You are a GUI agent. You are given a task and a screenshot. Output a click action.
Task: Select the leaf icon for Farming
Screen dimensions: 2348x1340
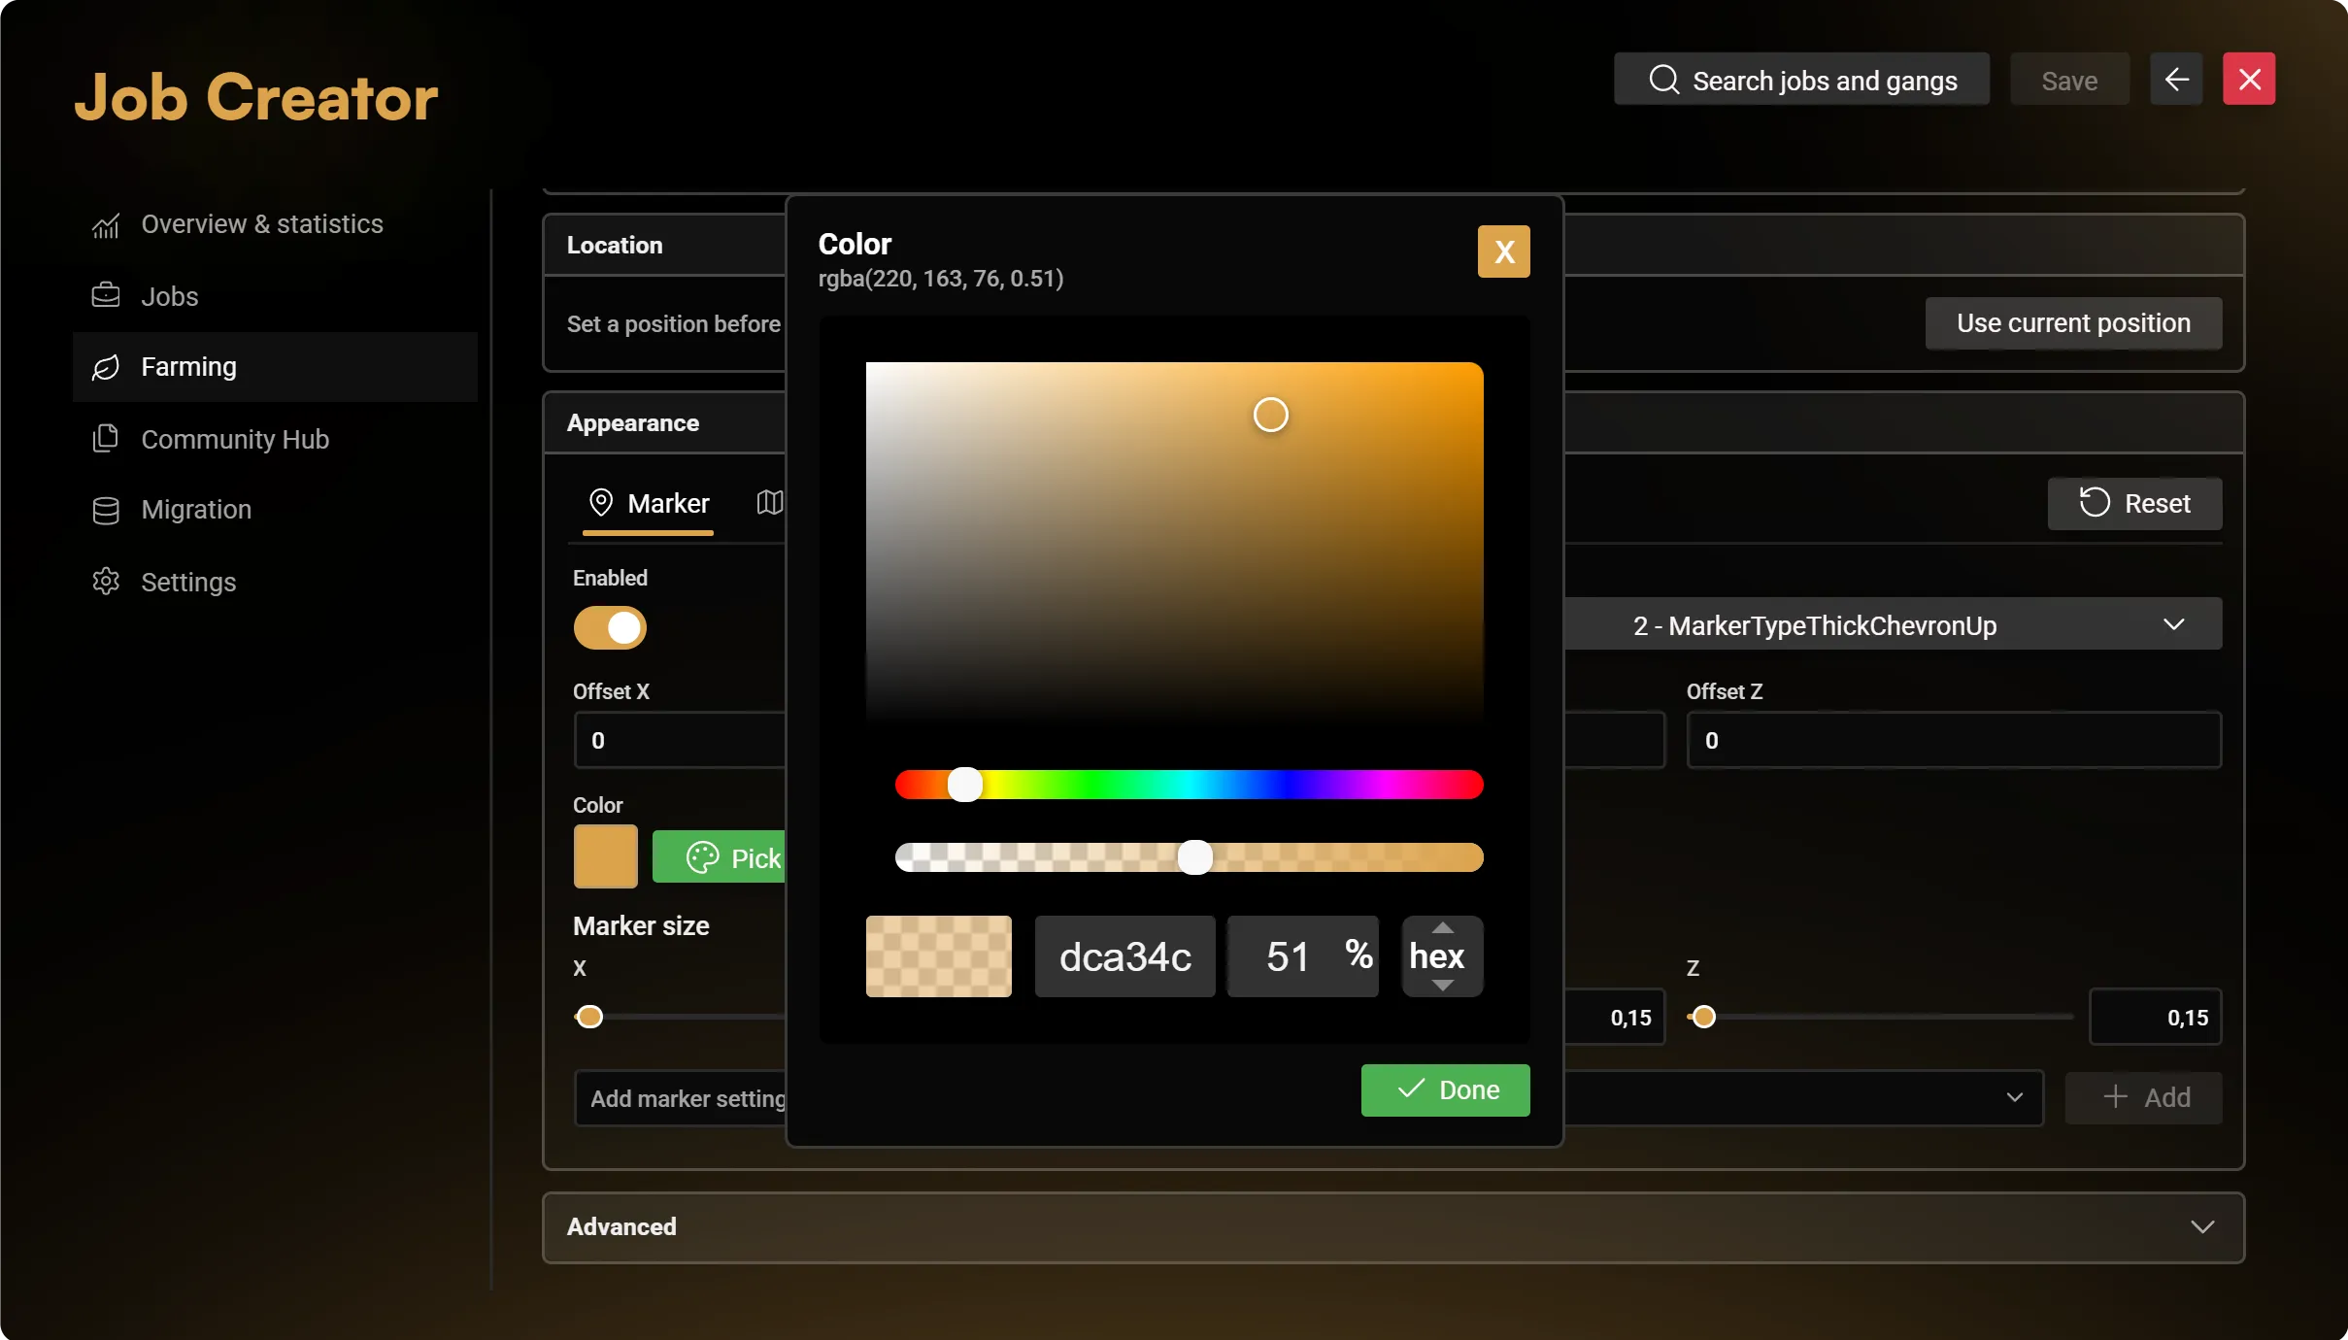click(x=106, y=367)
